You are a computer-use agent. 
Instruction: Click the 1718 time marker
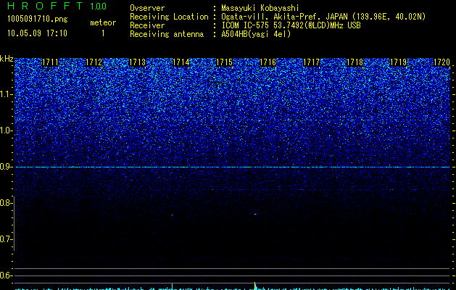[355, 62]
